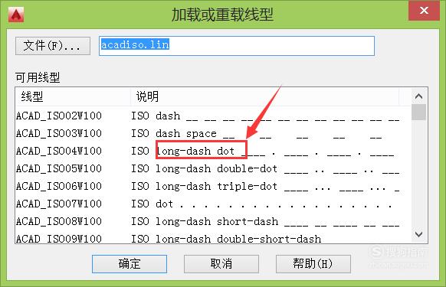Close the Load or Reload Linetypes dialog
This screenshot has height=287, width=446.
[x=424, y=11]
